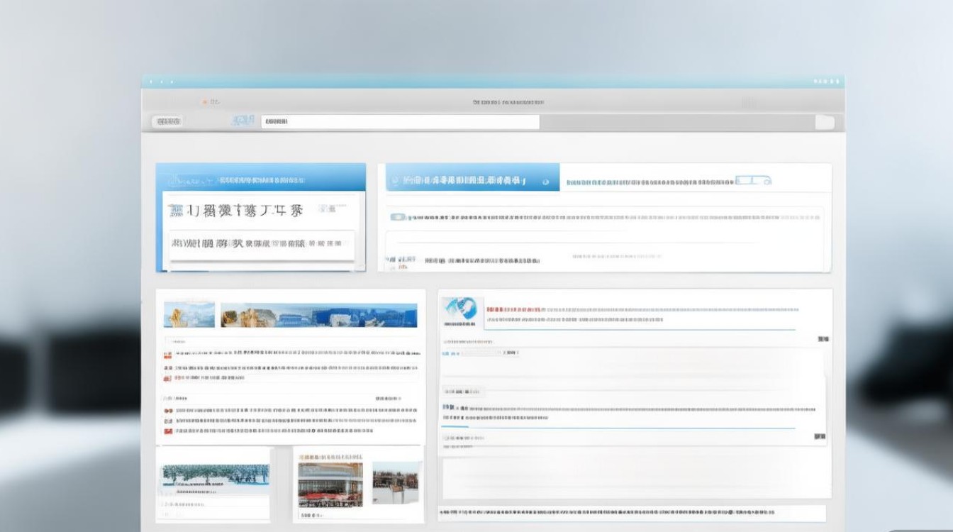
Task: Click the large heading text in top-left card
Action: pyautogui.click(x=236, y=211)
